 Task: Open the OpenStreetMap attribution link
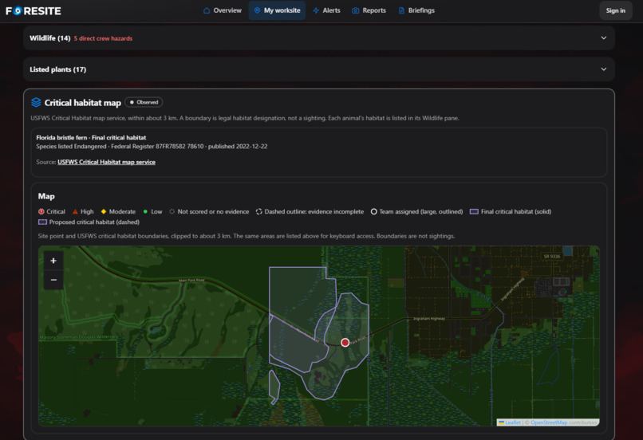549,422
